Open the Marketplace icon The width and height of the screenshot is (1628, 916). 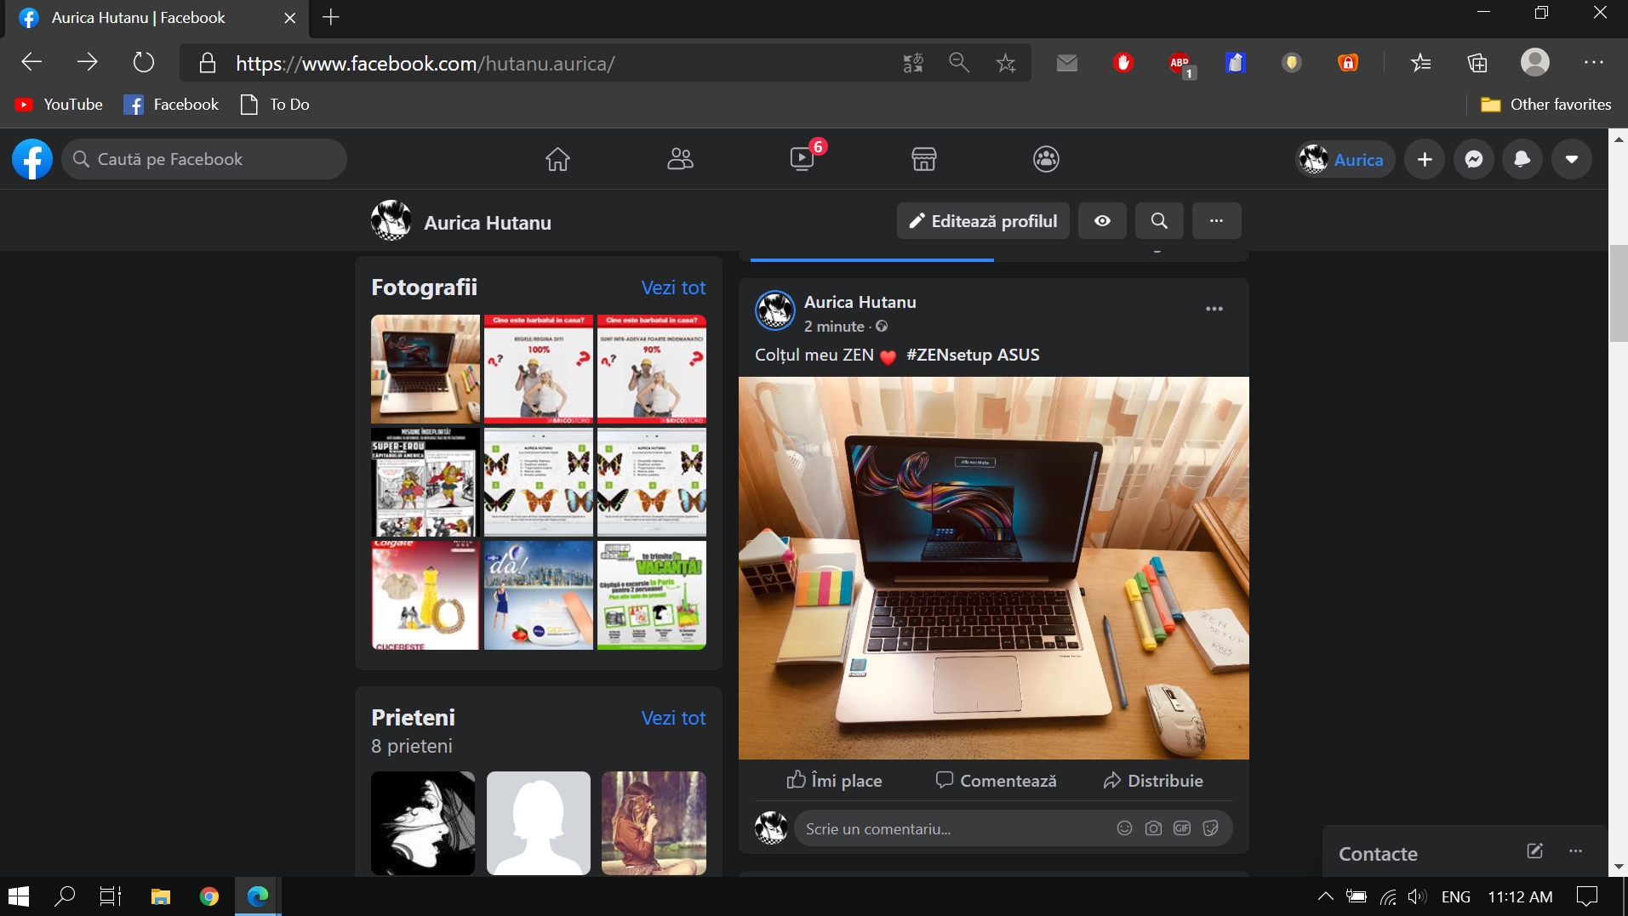(x=924, y=159)
